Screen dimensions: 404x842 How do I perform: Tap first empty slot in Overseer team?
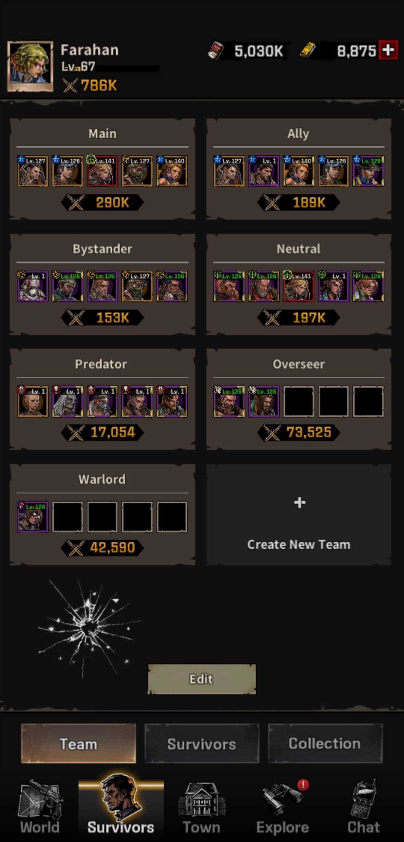click(x=299, y=402)
